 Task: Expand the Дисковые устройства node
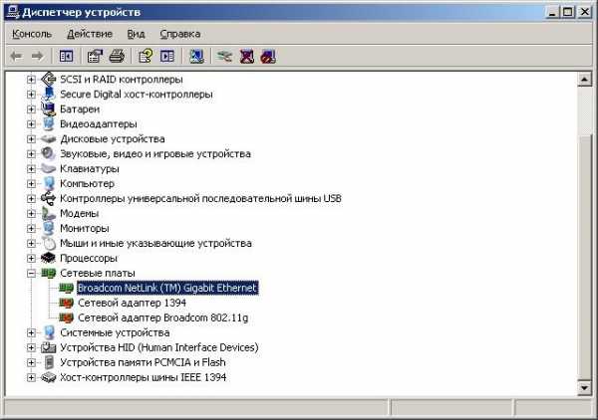click(x=31, y=139)
